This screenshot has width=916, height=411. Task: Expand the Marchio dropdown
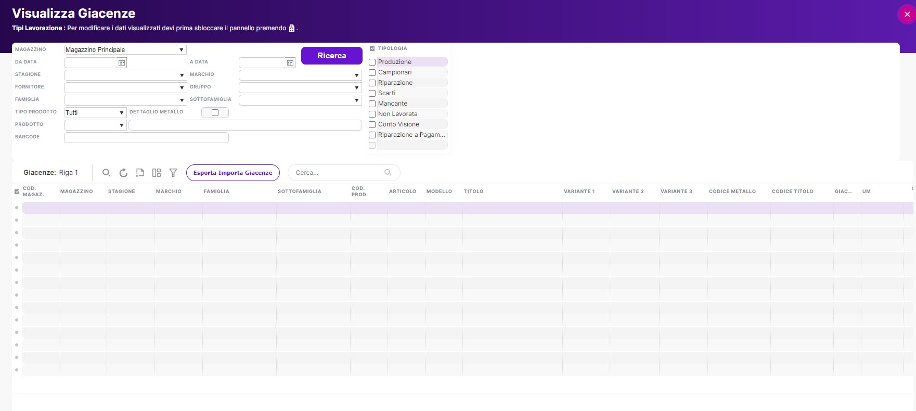(356, 75)
